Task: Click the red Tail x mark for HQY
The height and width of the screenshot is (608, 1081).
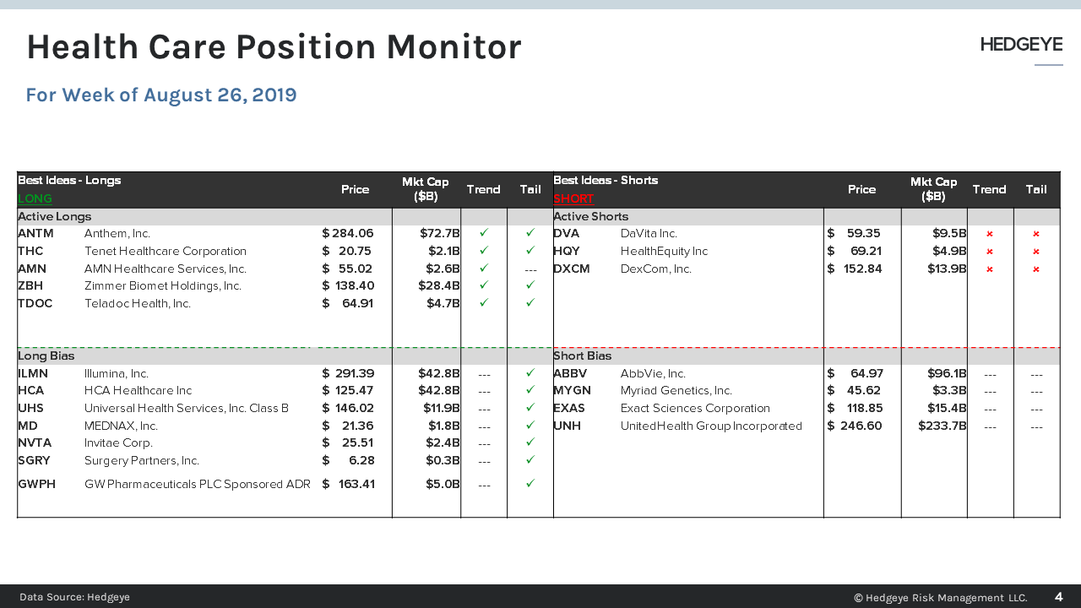Action: point(1036,251)
